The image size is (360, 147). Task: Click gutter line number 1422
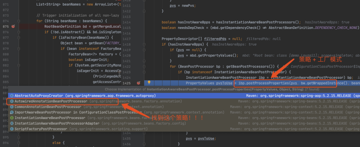point(126,67)
